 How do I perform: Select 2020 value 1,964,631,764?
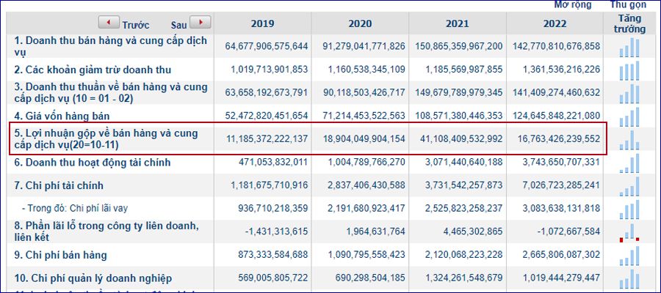click(x=377, y=231)
